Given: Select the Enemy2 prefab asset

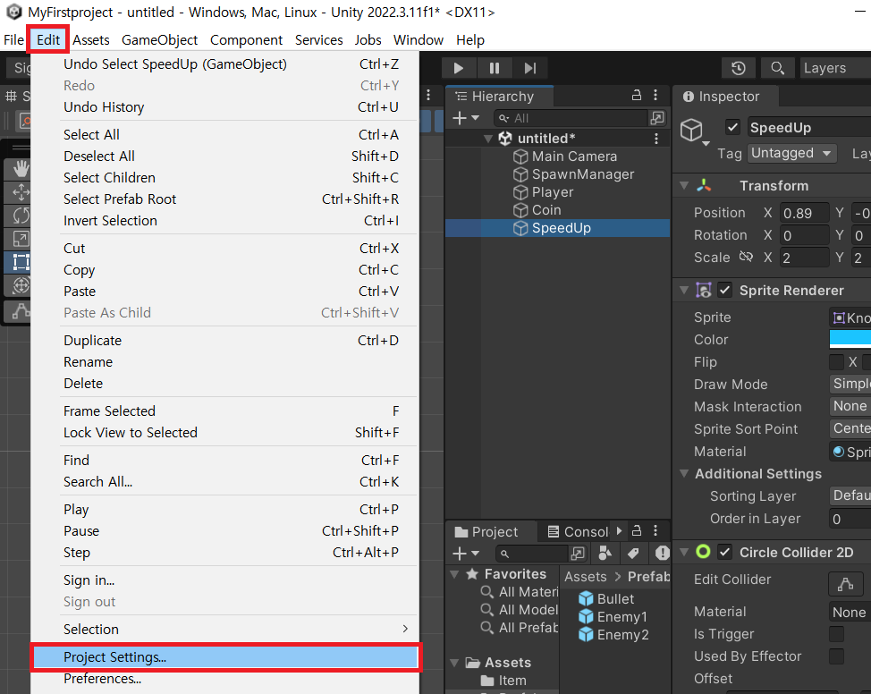Looking at the screenshot, I should click(x=613, y=635).
